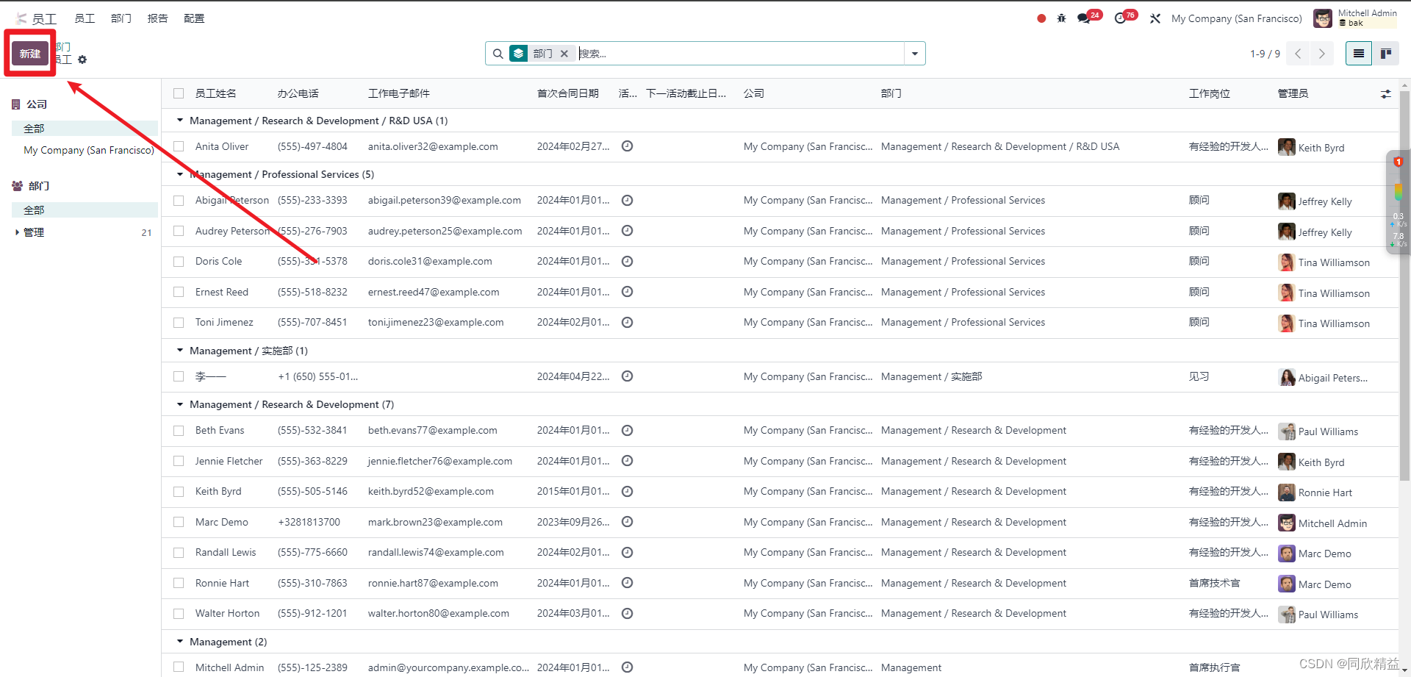Click the debug bug icon in top bar
The width and height of the screenshot is (1411, 677).
point(1060,18)
